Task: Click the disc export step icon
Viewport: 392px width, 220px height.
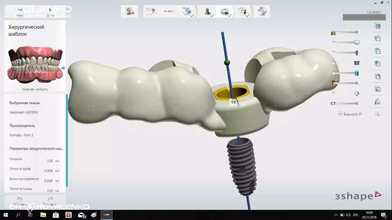Action: coord(262,11)
